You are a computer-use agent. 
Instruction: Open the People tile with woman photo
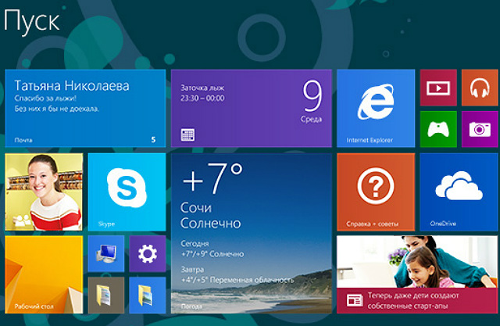point(44,192)
